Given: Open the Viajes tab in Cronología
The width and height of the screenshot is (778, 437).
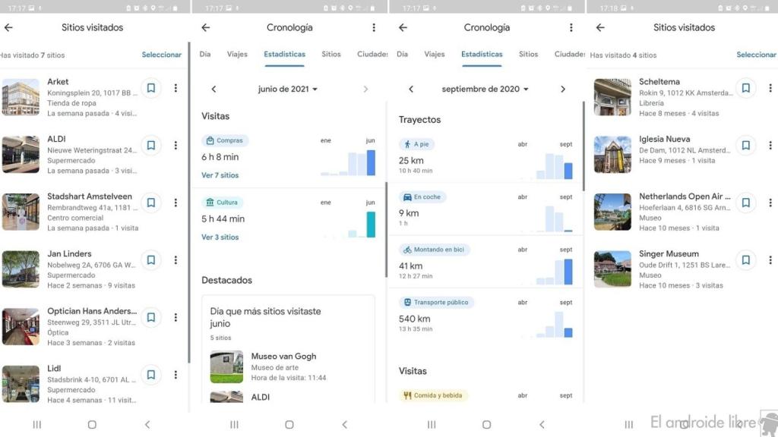Looking at the screenshot, I should 238,54.
